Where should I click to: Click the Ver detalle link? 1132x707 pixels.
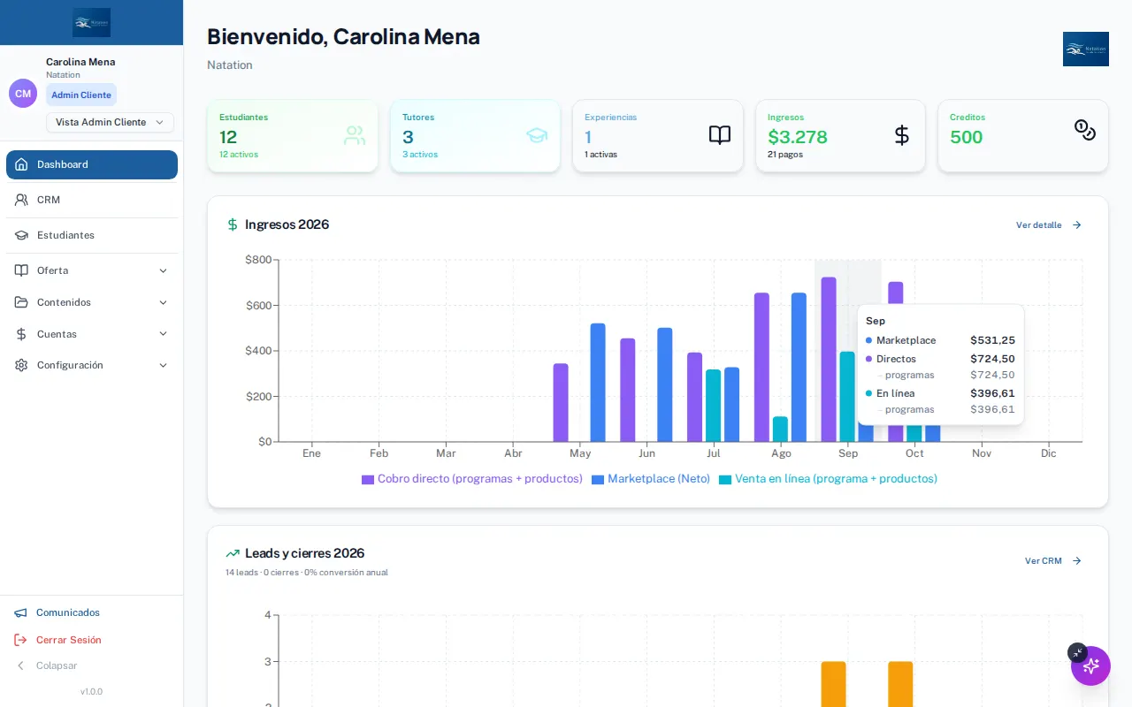pos(1049,225)
